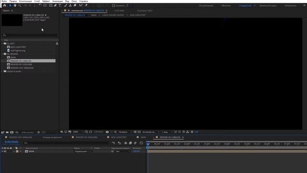Open the active camera view dropdown

151,132
